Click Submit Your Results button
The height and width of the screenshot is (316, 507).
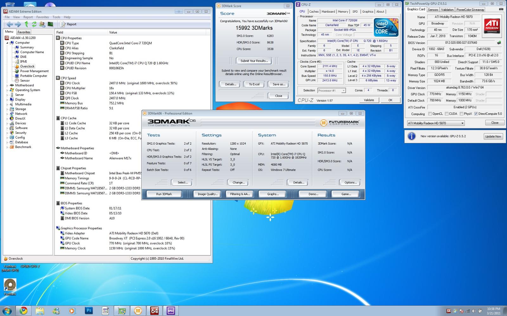pos(254,61)
